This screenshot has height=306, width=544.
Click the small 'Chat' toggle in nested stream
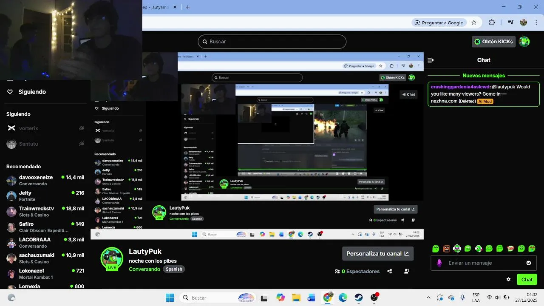[x=409, y=94]
